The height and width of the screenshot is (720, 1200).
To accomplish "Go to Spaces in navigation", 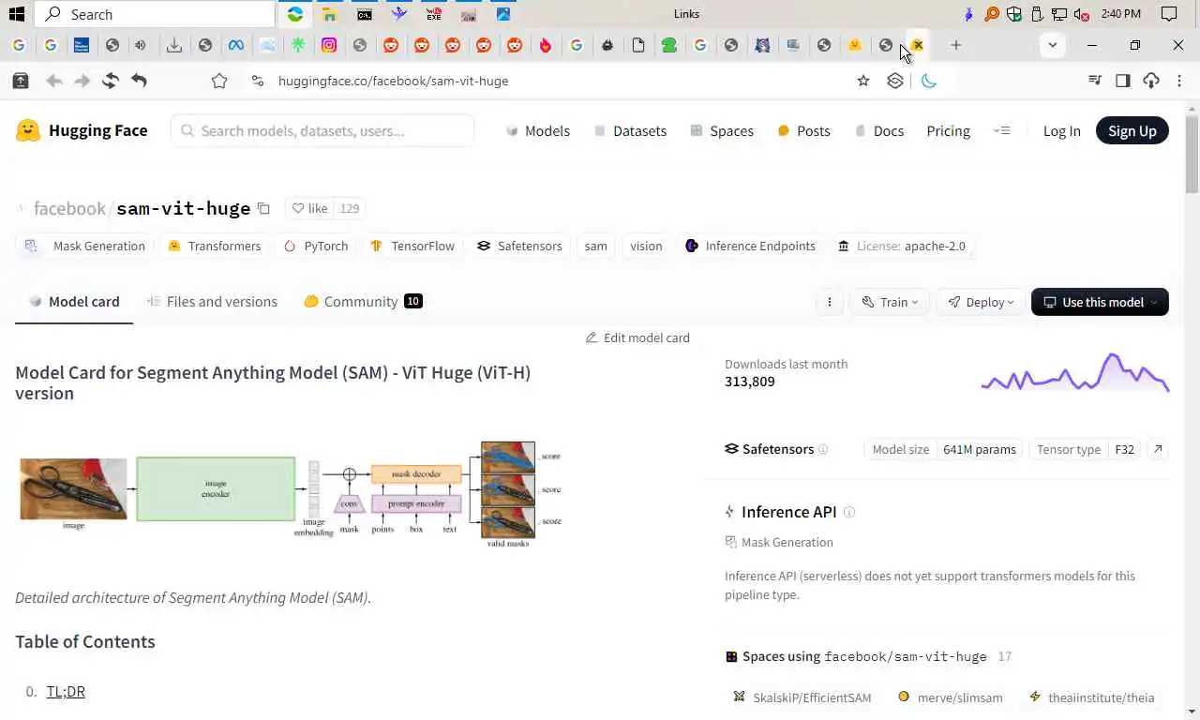I will (722, 130).
